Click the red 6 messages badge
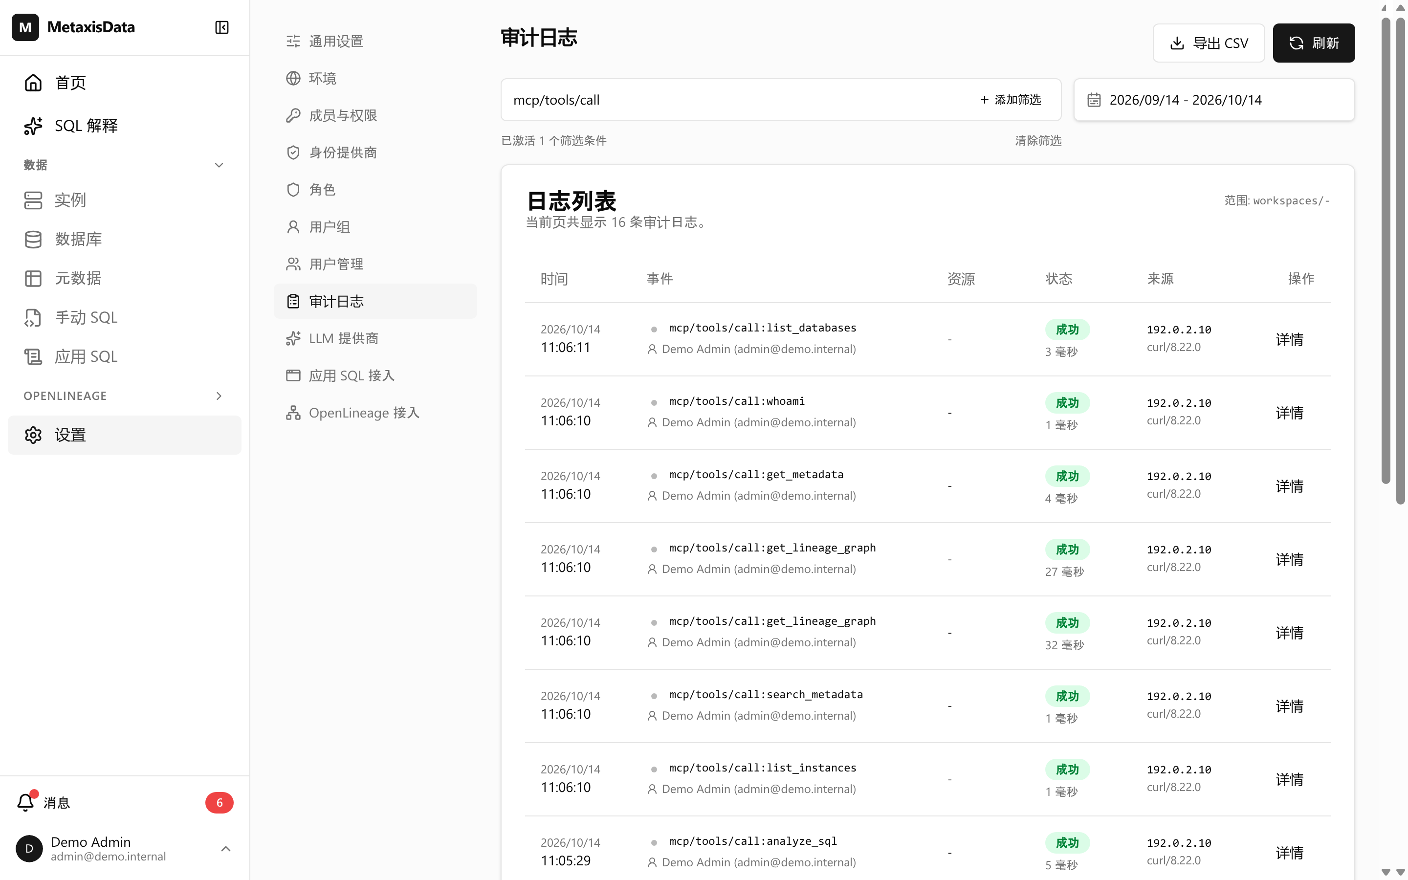Image resolution: width=1408 pixels, height=880 pixels. point(220,803)
